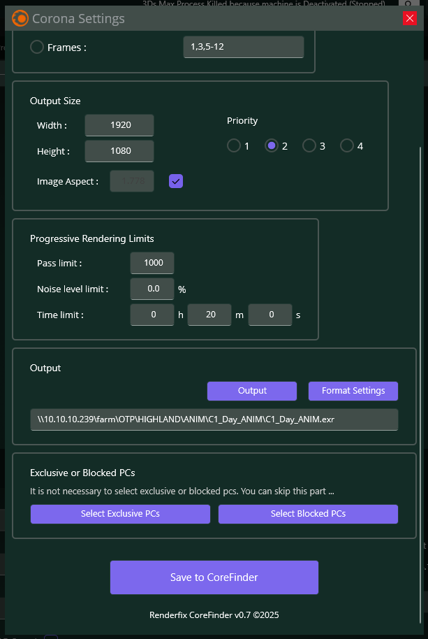Toggle the Image Aspect lock checkbox
The height and width of the screenshot is (639, 428).
click(x=175, y=180)
